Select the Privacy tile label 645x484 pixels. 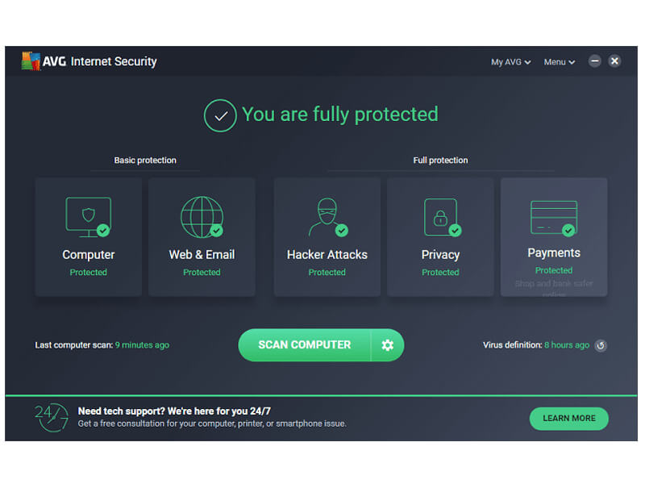[440, 255]
